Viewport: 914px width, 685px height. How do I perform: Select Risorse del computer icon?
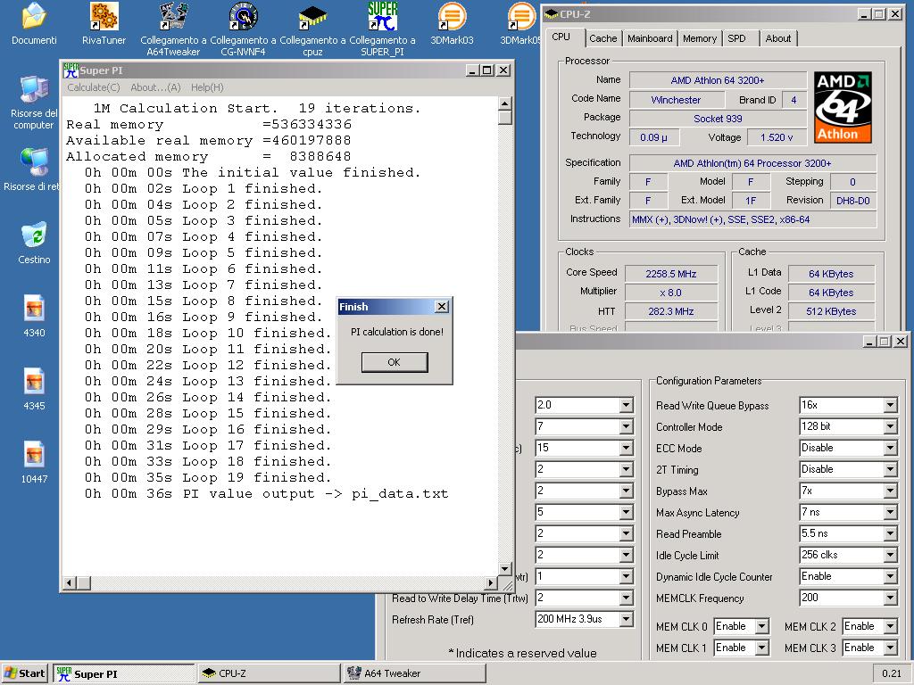(34, 103)
